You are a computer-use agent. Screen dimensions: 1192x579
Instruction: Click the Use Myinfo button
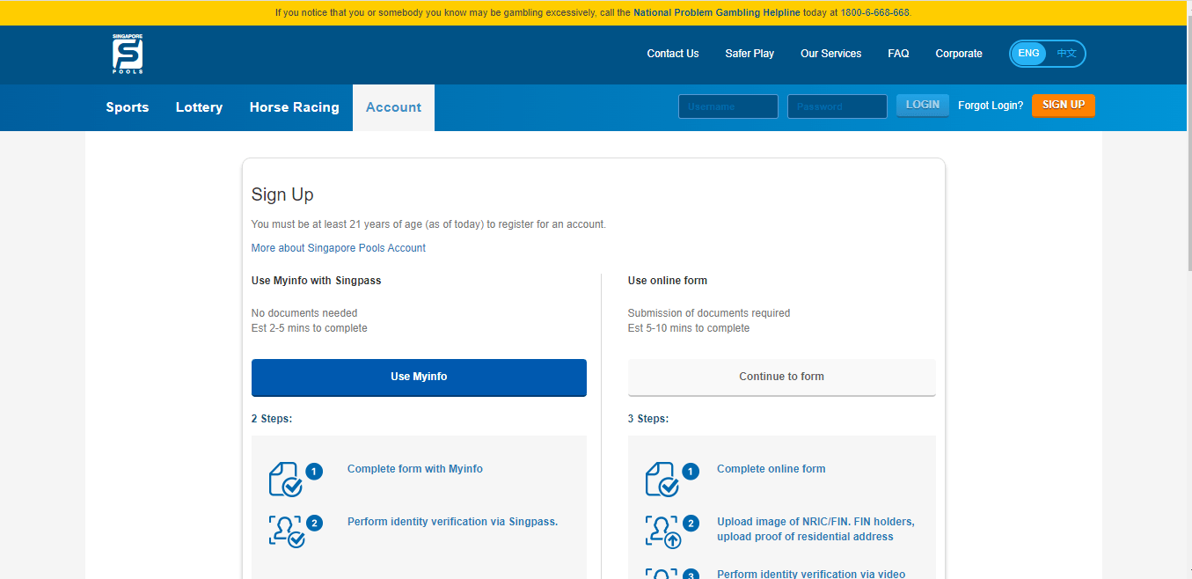419,377
